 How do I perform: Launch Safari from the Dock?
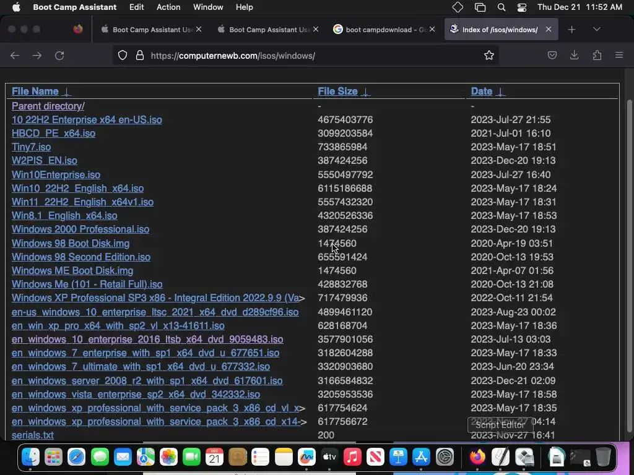tap(76, 457)
